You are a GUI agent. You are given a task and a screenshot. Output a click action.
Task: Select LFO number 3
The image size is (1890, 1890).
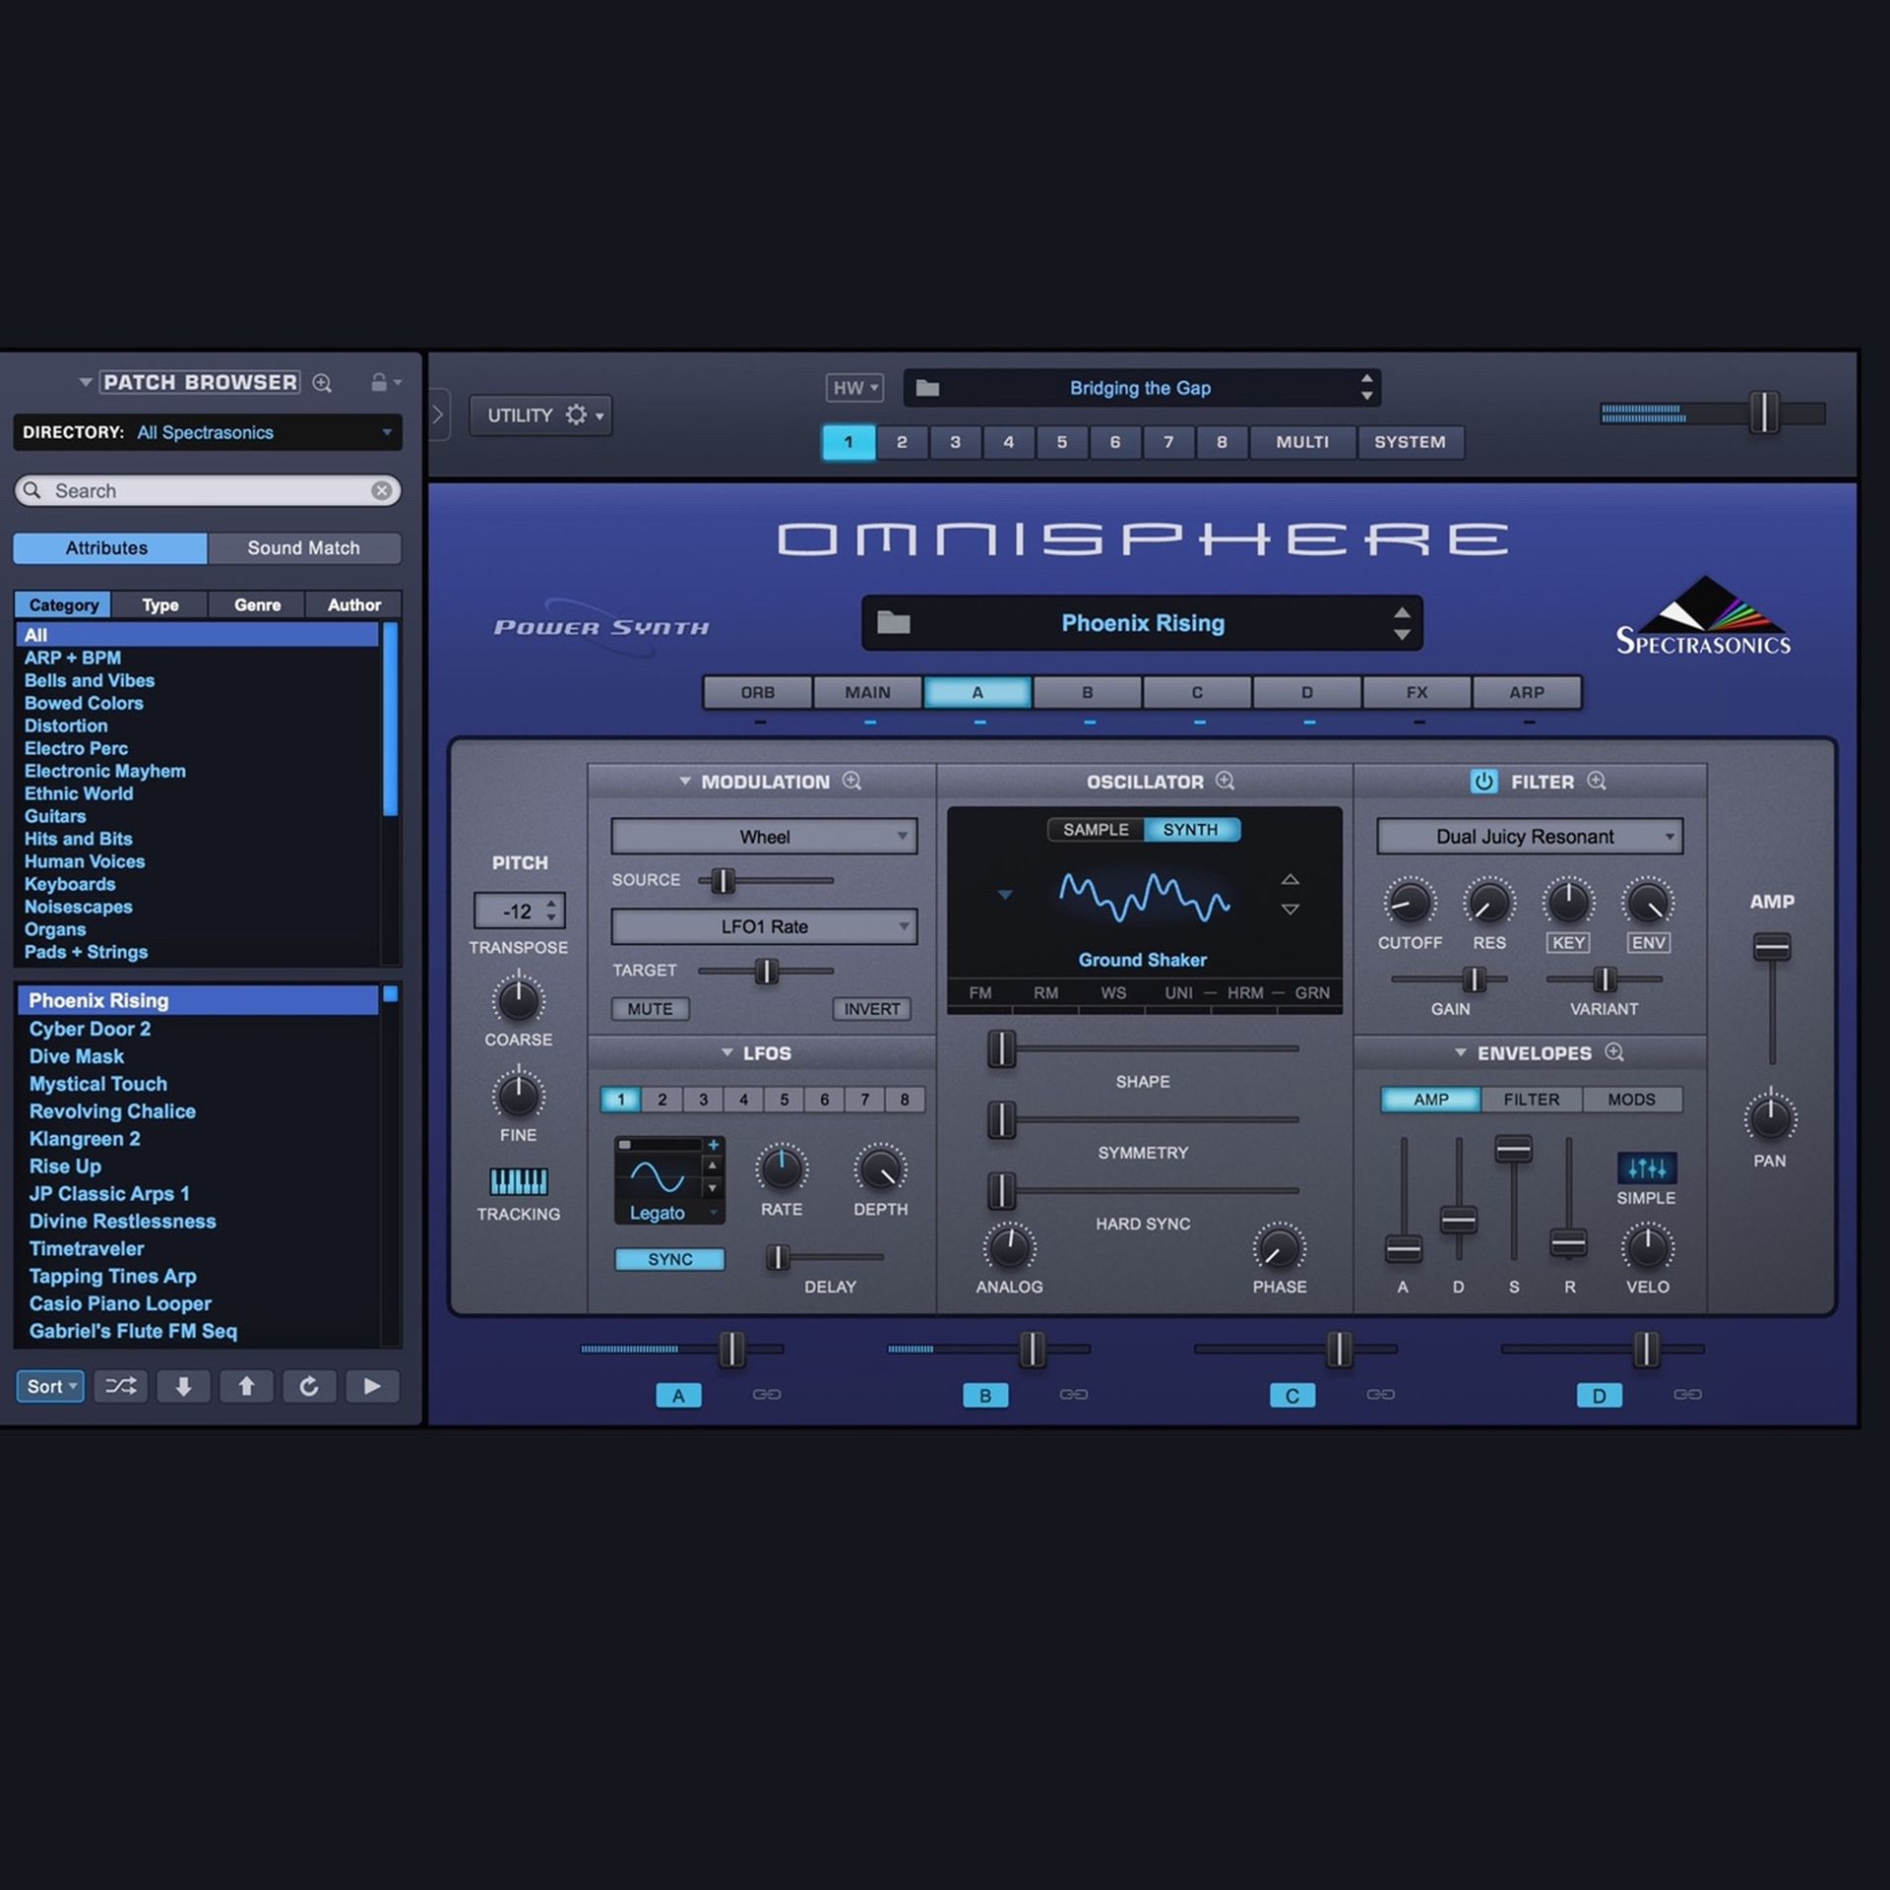pyautogui.click(x=703, y=1100)
